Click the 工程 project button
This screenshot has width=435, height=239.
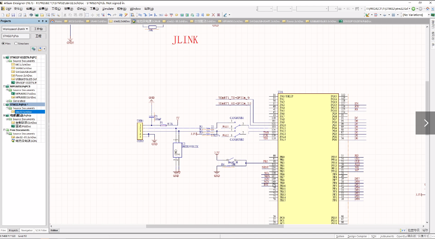tap(38, 36)
